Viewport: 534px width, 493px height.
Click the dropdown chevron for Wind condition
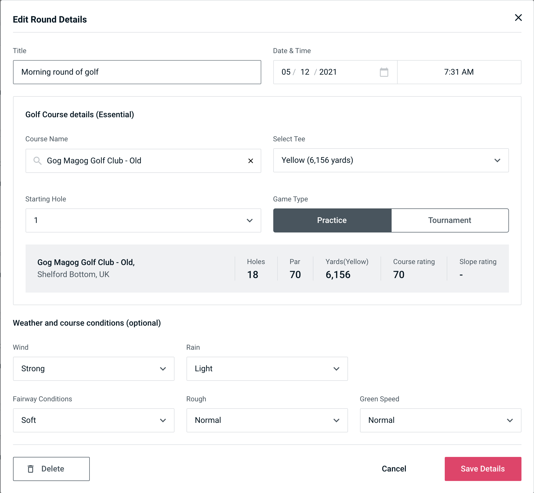click(163, 369)
